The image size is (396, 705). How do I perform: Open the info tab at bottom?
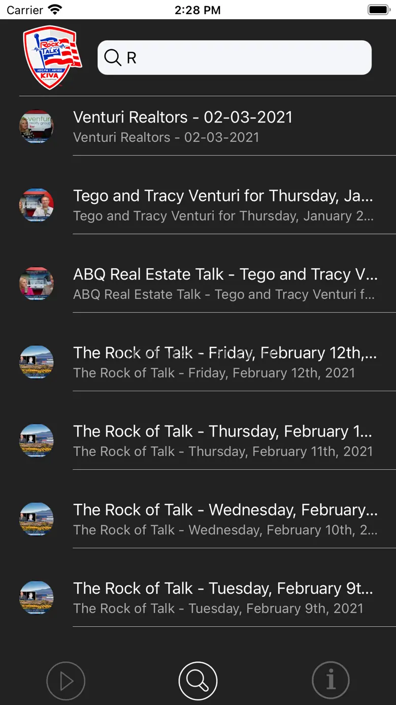(x=331, y=680)
